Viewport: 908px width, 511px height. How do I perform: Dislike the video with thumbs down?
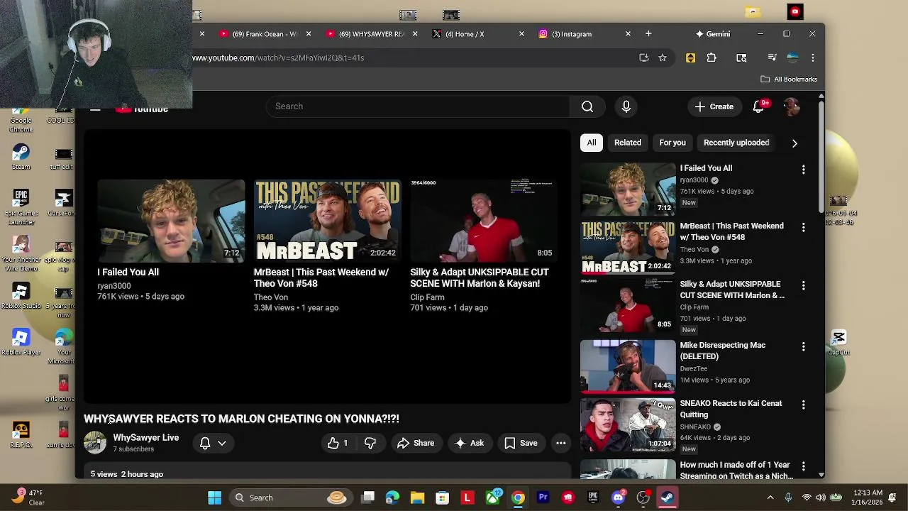[x=370, y=443]
